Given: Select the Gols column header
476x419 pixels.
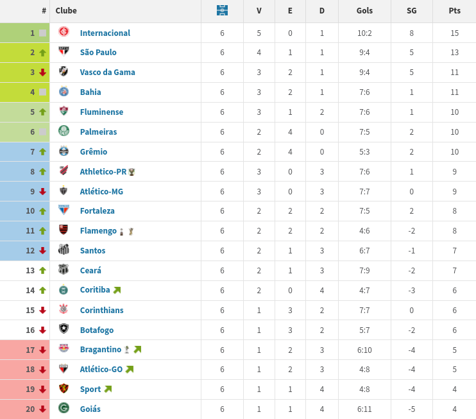Looking at the screenshot, I should coord(364,11).
